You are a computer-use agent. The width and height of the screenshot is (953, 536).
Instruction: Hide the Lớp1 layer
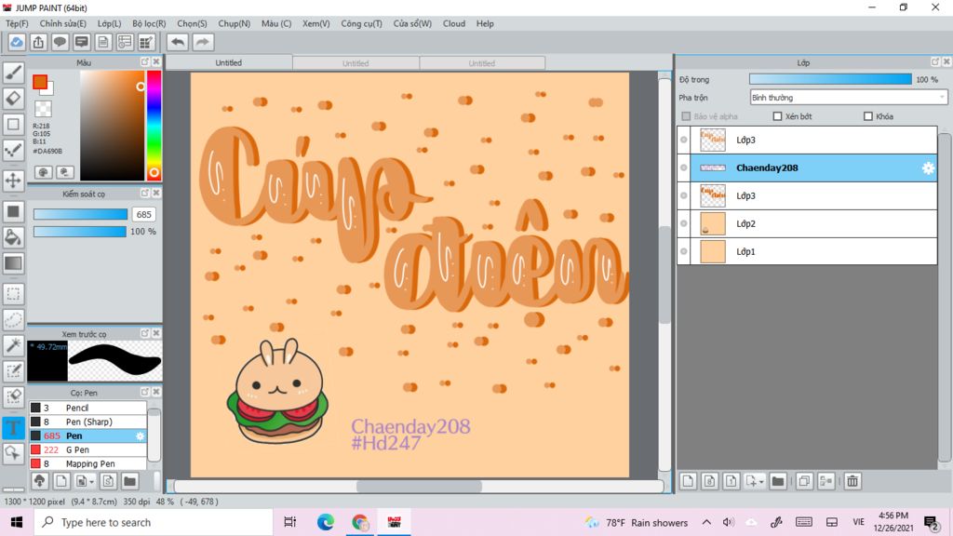click(x=684, y=251)
